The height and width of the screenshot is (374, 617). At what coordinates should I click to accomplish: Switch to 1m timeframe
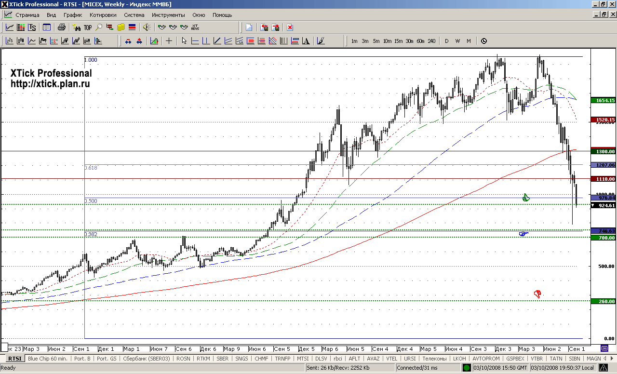(354, 41)
